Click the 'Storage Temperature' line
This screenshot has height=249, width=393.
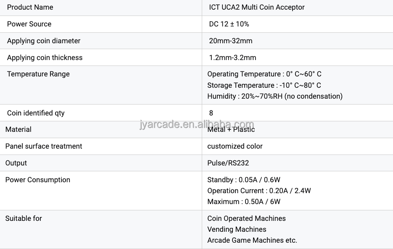pyautogui.click(x=264, y=85)
